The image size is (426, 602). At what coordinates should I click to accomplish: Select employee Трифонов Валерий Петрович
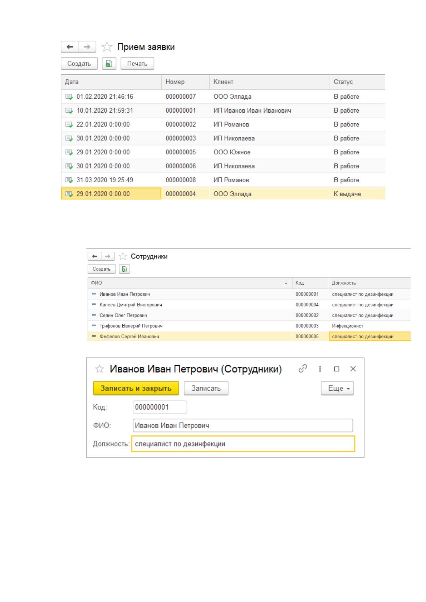tap(249, 326)
